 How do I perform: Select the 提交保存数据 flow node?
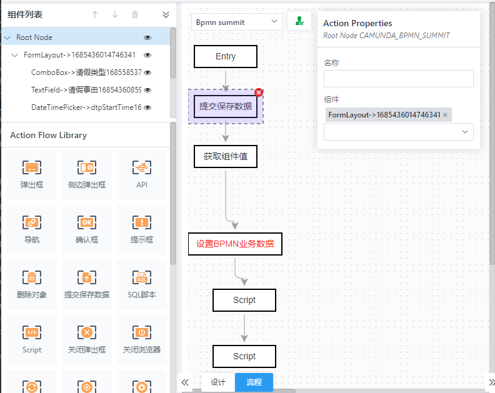226,106
